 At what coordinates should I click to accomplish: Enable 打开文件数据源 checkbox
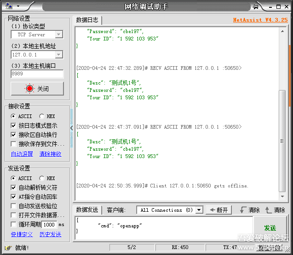pos(13,215)
